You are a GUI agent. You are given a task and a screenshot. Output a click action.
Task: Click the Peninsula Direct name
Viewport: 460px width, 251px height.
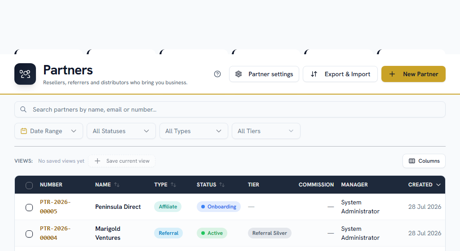[118, 207]
